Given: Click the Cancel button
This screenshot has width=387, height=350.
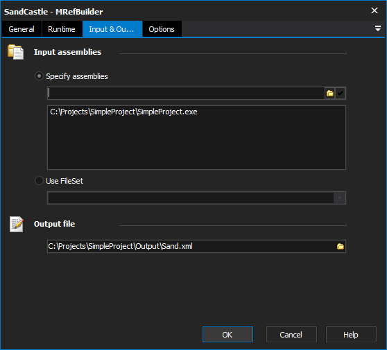Looking at the screenshot, I should click(291, 335).
